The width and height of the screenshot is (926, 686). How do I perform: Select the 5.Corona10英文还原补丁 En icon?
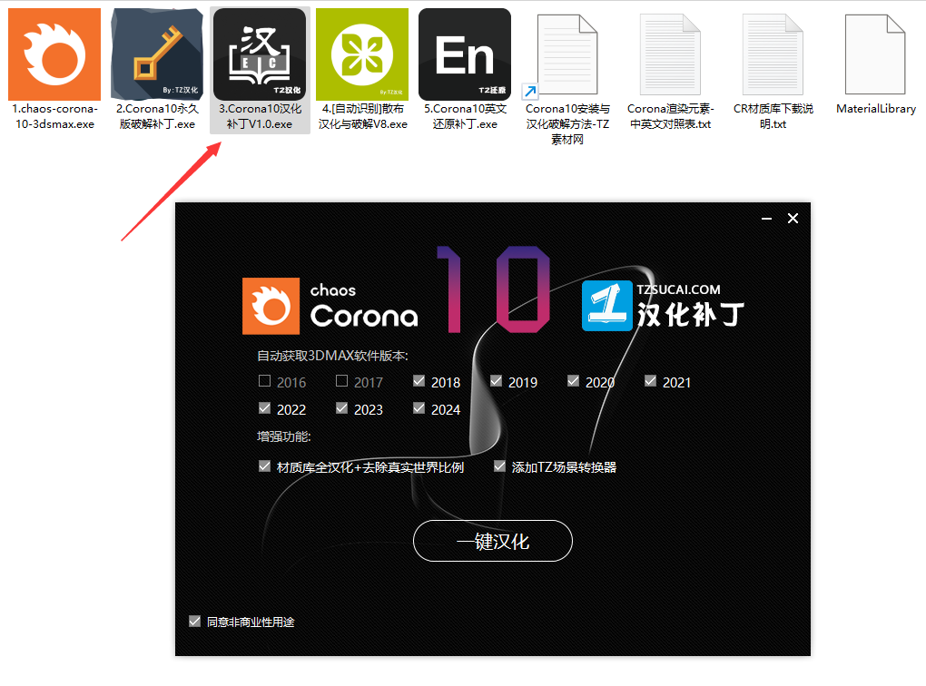click(x=465, y=54)
